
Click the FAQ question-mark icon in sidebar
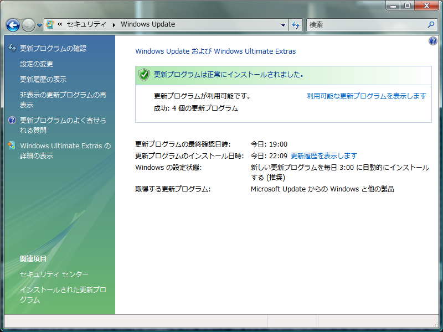(12, 120)
